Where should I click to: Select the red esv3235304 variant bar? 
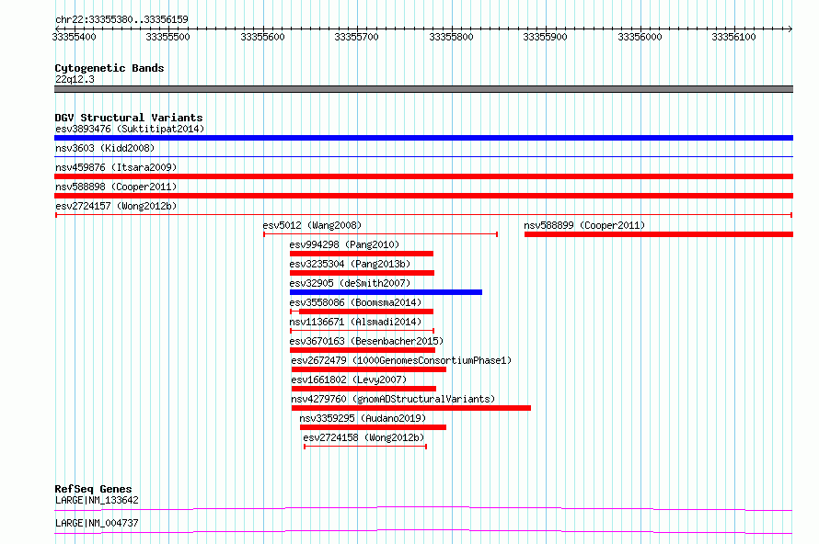click(362, 273)
